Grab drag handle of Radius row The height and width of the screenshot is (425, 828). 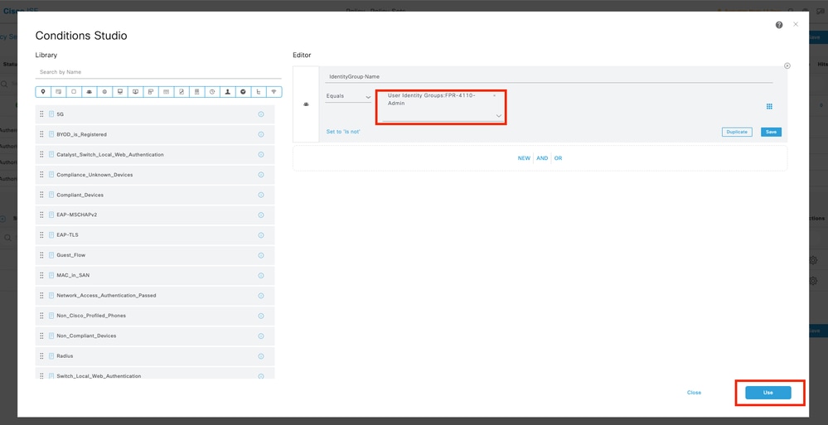[41, 356]
